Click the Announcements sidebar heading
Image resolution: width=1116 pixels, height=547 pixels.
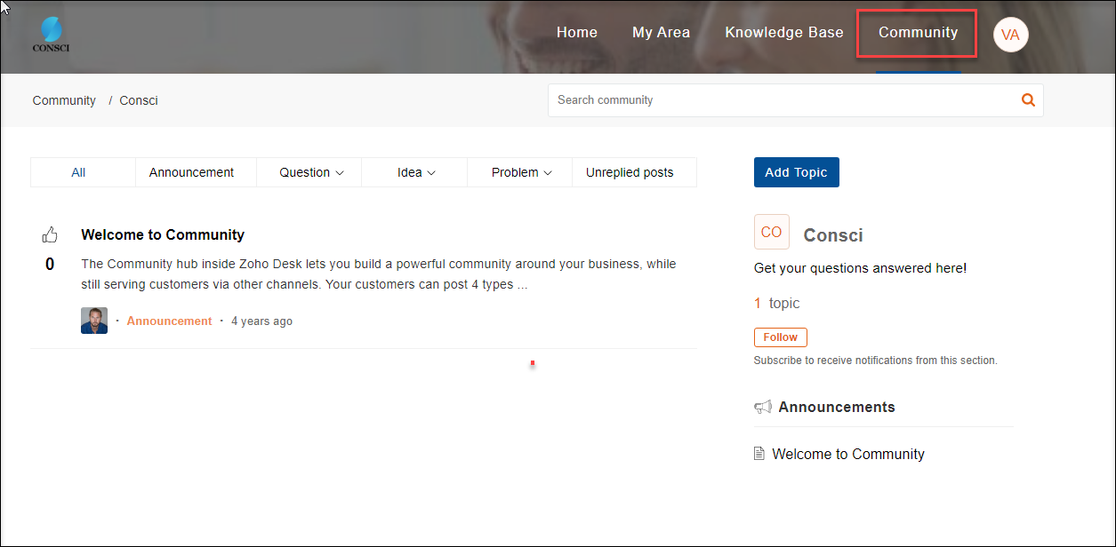(x=837, y=407)
